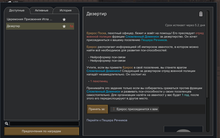Image resolution: width=220 pixels, height=138 pixels.
Task: Select the Церемония Присвоения quest entry
Action: click(30, 19)
